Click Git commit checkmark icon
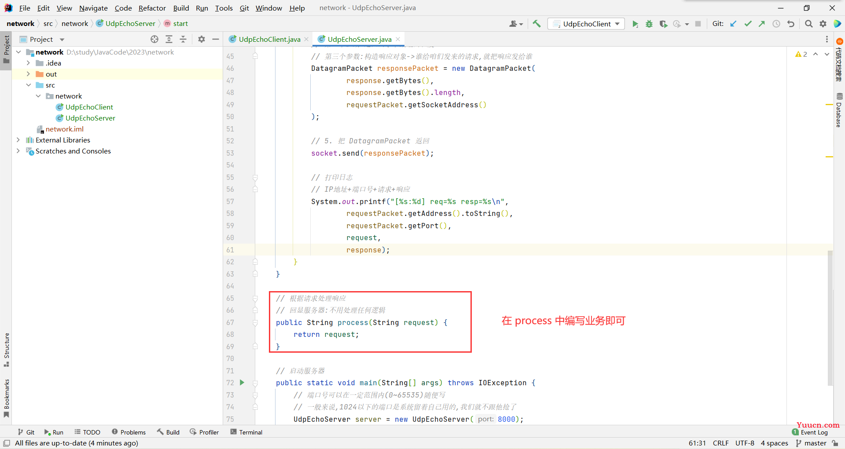This screenshot has width=845, height=449. [748, 24]
